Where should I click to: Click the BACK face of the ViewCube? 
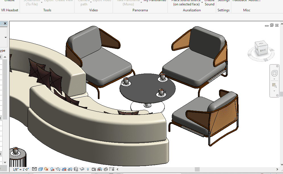coord(263,50)
